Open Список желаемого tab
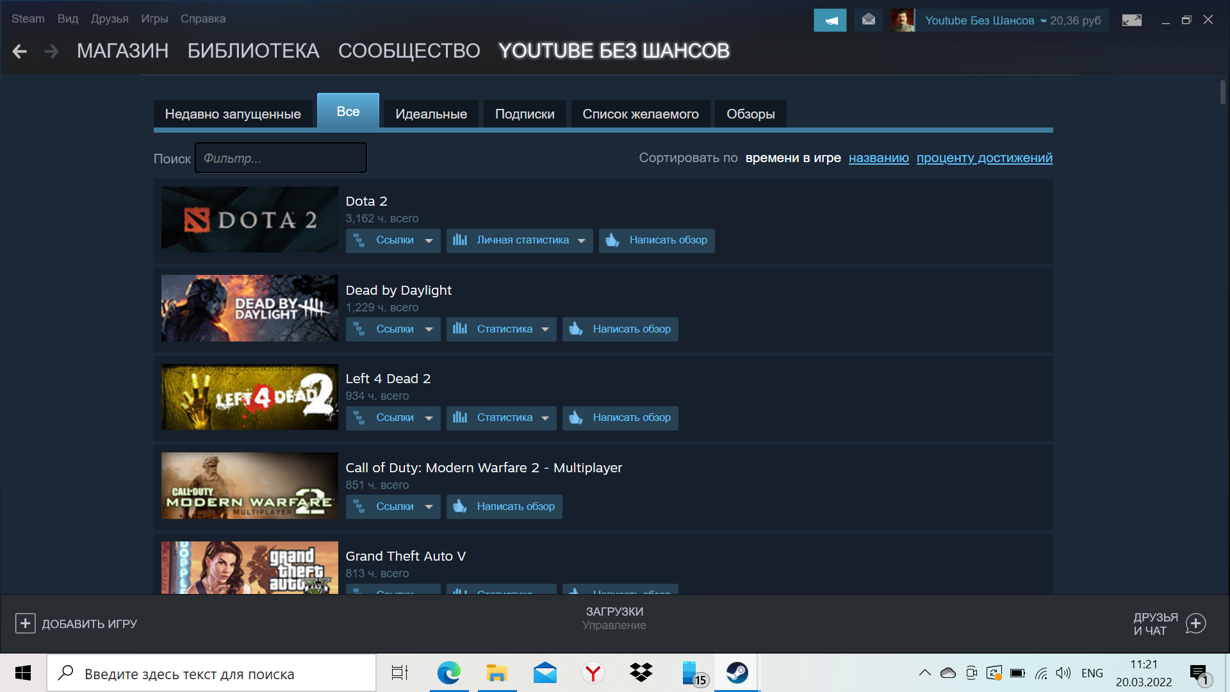 (x=640, y=114)
